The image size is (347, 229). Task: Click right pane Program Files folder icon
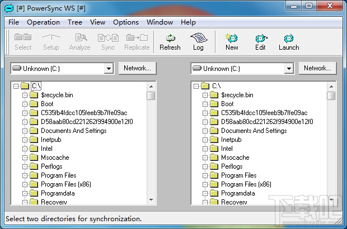(x=214, y=175)
